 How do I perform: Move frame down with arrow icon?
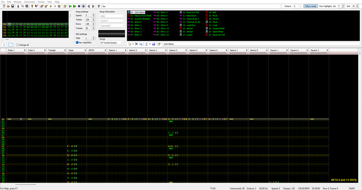tap(51, 6)
